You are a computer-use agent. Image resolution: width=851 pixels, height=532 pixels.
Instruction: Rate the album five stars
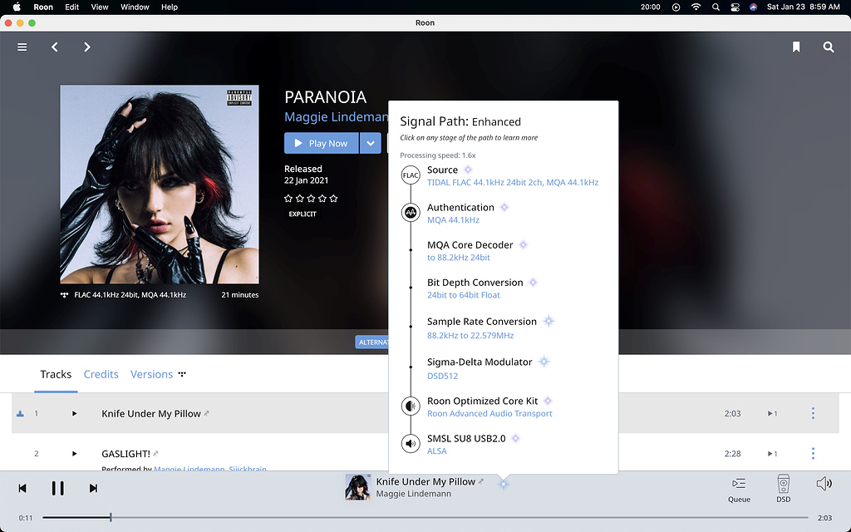pos(333,199)
